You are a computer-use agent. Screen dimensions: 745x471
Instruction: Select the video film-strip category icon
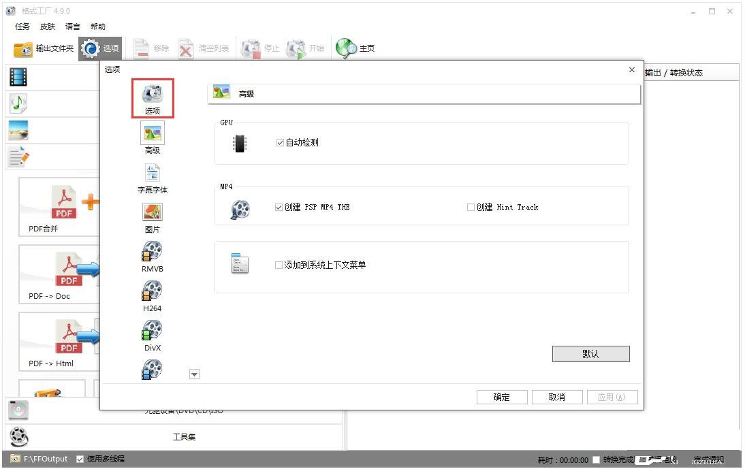click(x=18, y=77)
